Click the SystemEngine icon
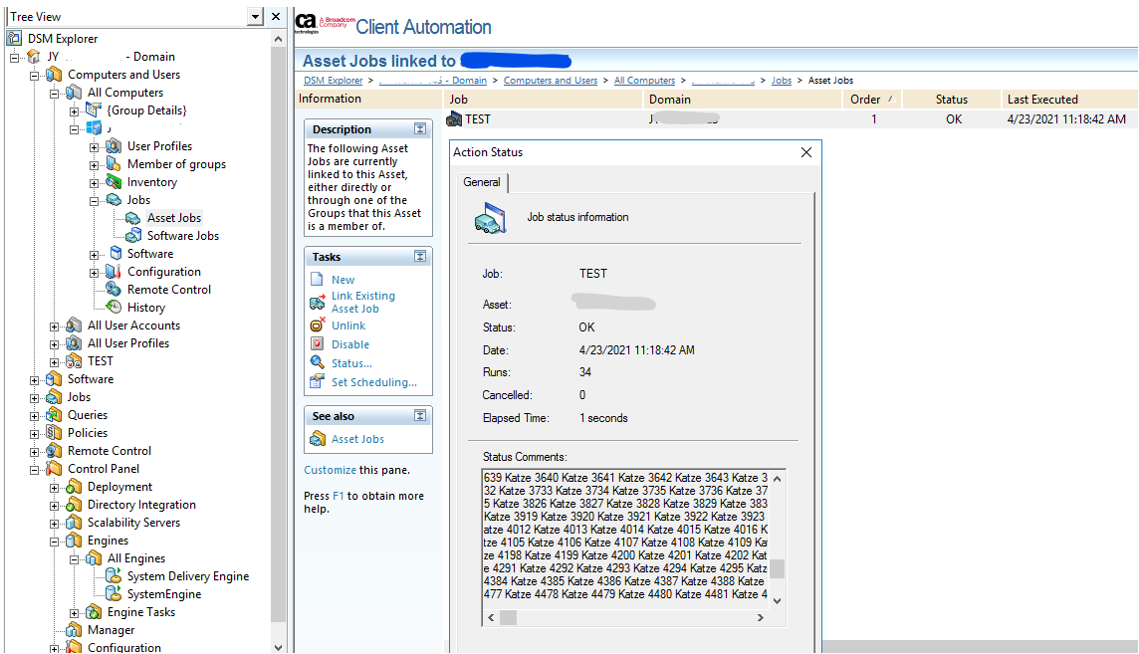 (x=114, y=593)
